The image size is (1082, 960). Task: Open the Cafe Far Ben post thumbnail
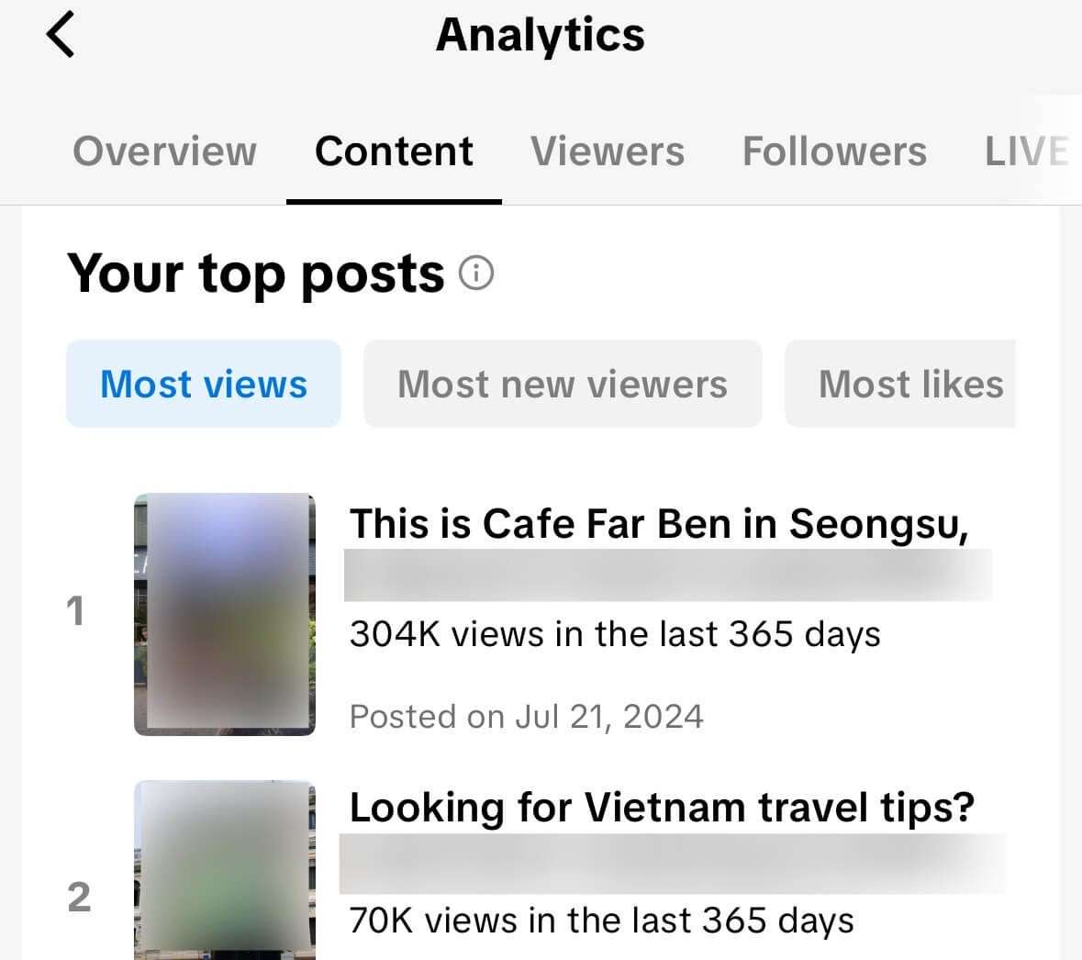coord(225,614)
